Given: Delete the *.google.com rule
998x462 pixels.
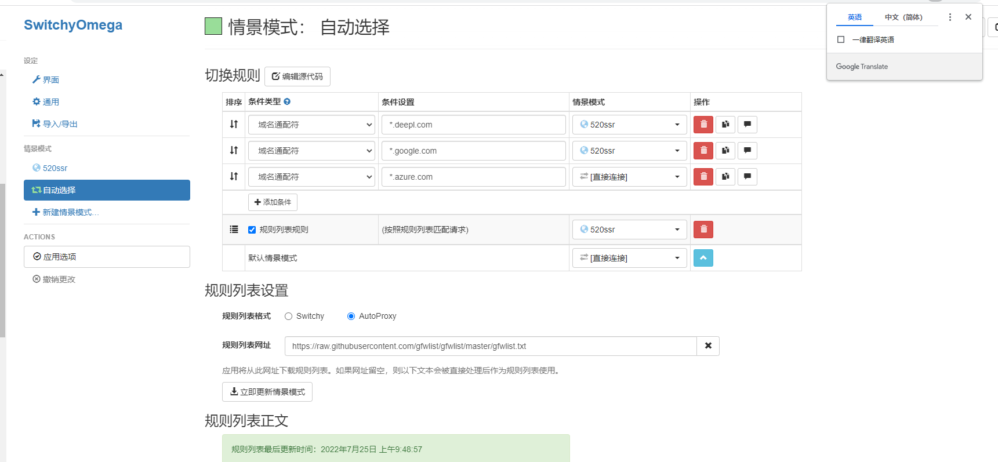Looking at the screenshot, I should point(703,151).
